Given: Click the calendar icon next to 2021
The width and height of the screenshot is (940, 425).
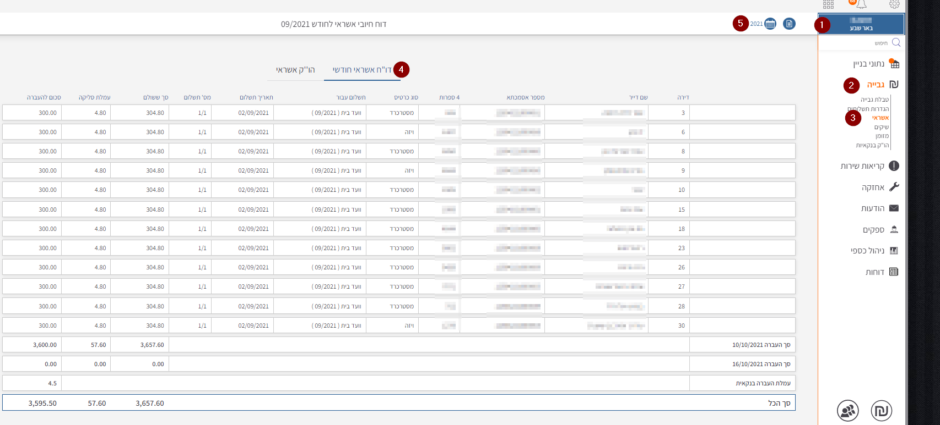Looking at the screenshot, I should tap(770, 24).
